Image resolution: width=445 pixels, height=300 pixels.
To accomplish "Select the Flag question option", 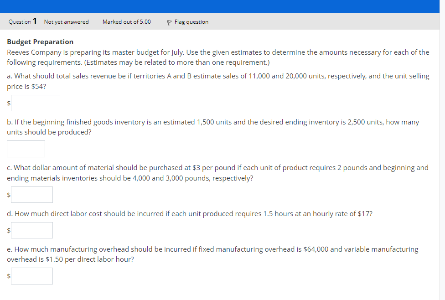I will click(190, 21).
